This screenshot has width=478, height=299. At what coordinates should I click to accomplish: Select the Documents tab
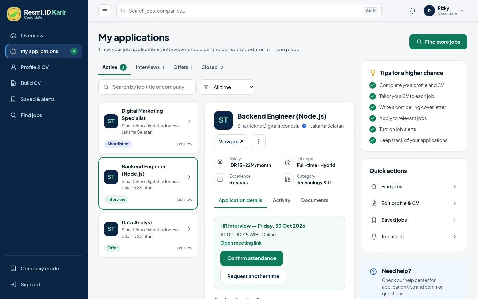point(315,200)
